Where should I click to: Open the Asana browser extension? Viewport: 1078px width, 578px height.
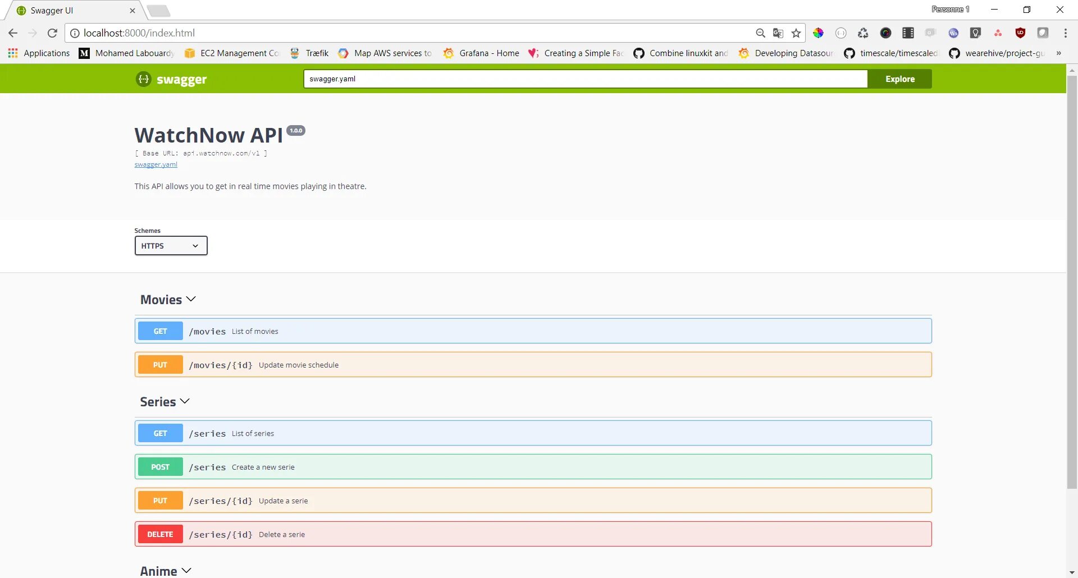(x=998, y=33)
